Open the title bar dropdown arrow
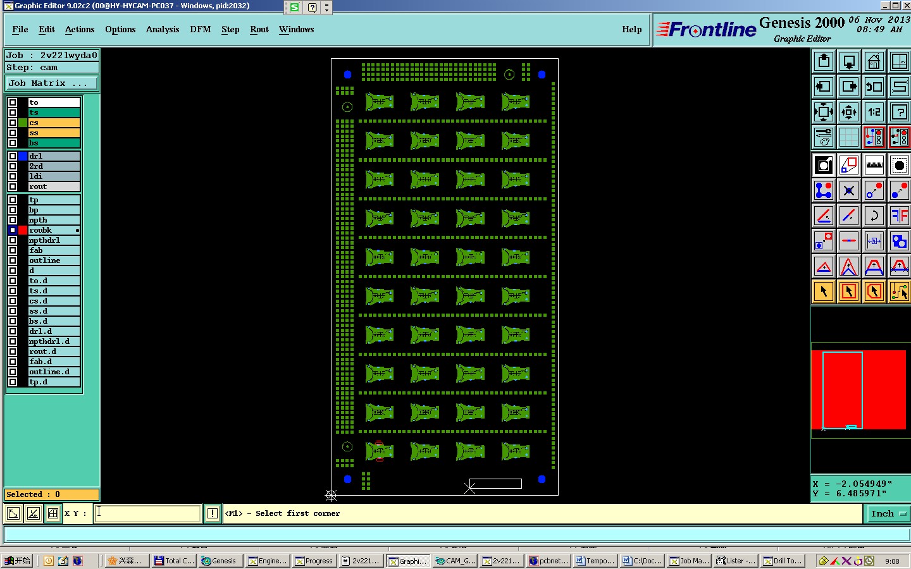The height and width of the screenshot is (569, 911). tap(326, 8)
